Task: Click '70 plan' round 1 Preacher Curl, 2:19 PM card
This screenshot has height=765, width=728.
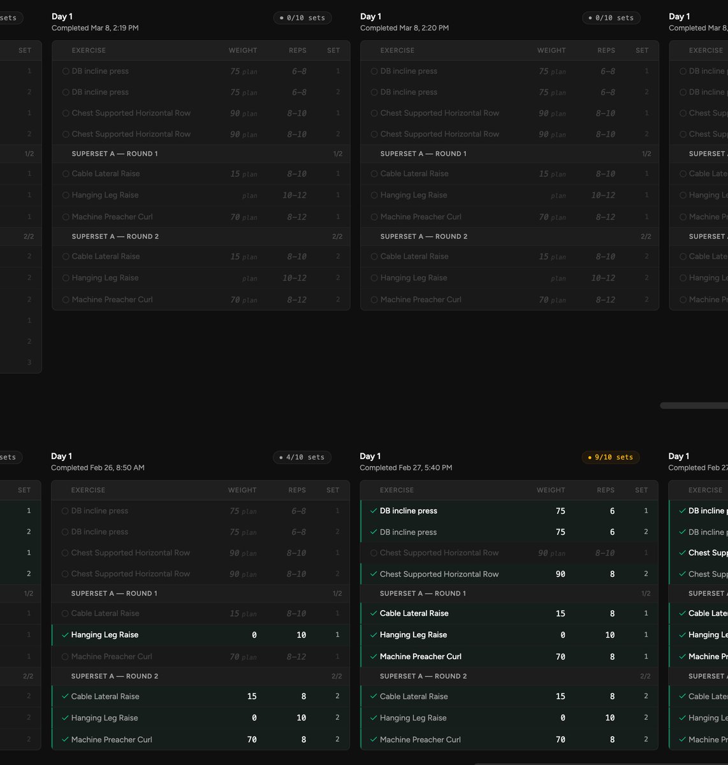Action: [244, 217]
